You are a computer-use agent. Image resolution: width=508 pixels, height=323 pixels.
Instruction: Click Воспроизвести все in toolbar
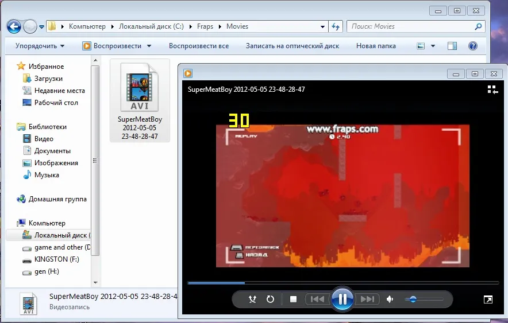pyautogui.click(x=198, y=46)
